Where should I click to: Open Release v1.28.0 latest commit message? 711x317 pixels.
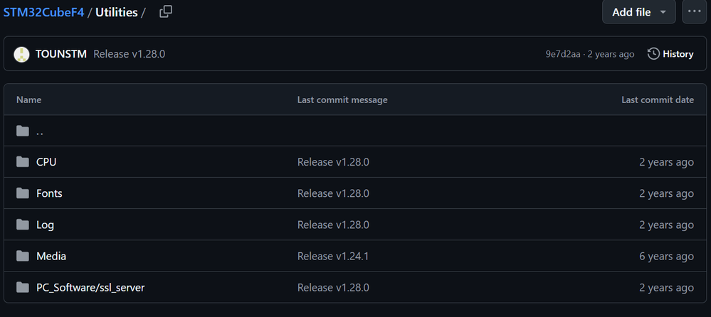(130, 54)
